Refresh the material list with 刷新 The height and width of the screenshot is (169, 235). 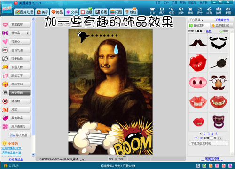point(224,31)
